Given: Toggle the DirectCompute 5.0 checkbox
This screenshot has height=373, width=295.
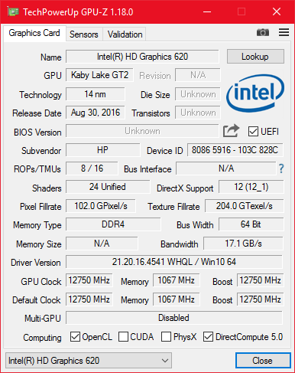Looking at the screenshot, I should 208,337.
